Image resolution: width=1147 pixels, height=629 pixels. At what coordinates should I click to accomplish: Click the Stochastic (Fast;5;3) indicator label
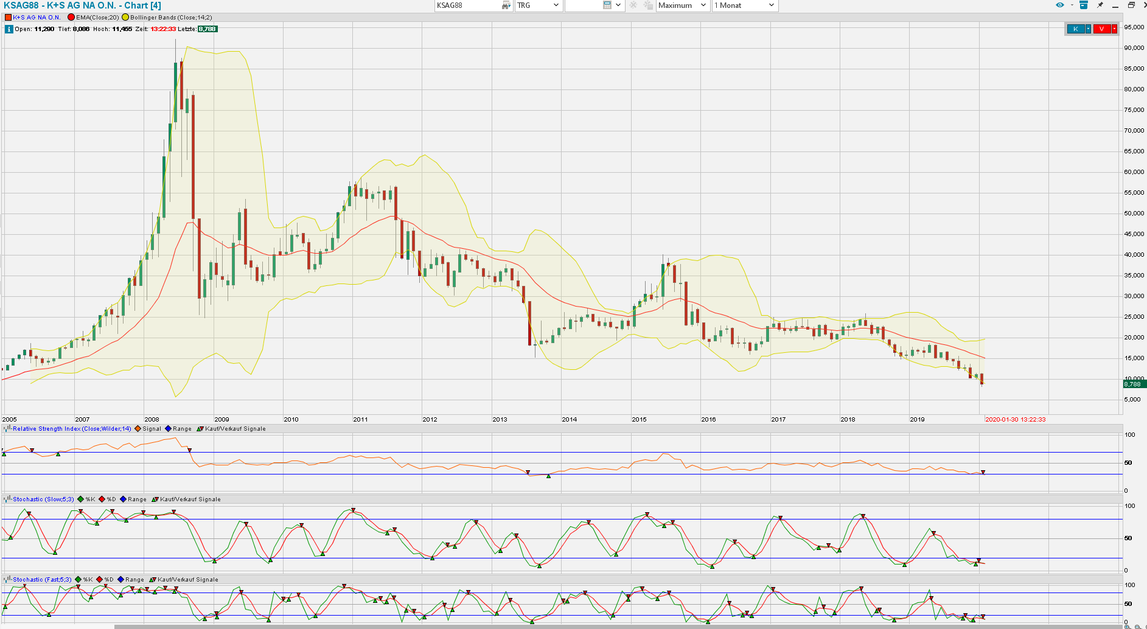pos(42,580)
